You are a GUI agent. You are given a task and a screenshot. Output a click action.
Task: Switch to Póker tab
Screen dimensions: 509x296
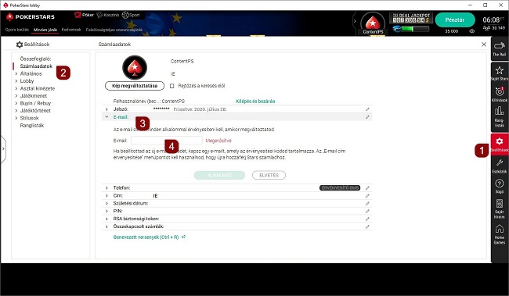[84, 15]
